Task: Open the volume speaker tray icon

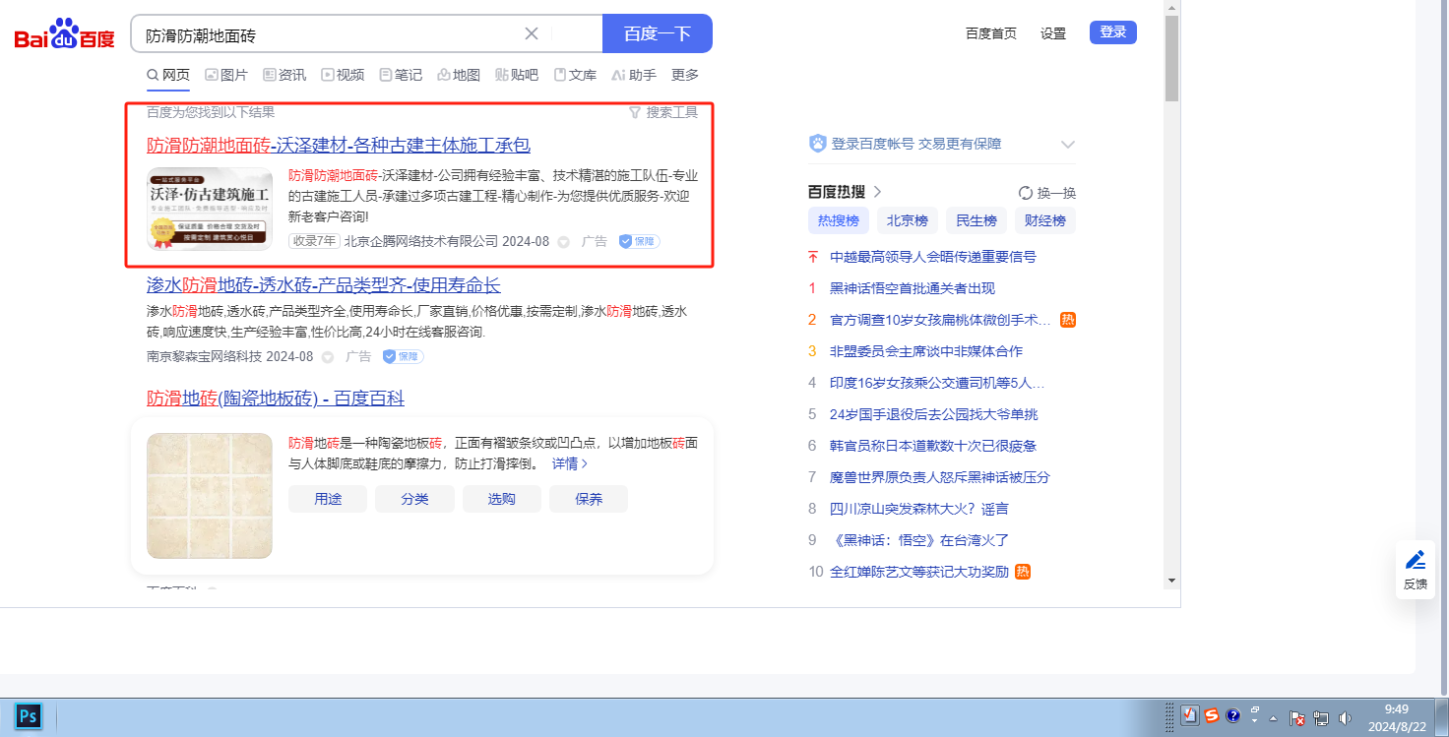Action: coord(1346,717)
